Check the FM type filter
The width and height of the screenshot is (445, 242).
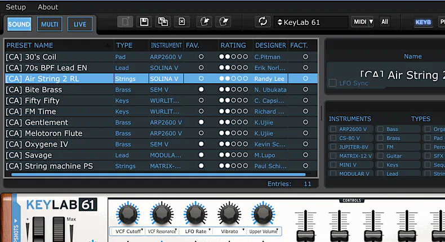click(x=380, y=147)
